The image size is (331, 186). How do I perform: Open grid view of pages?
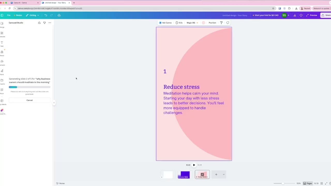pyautogui.click(x=322, y=183)
